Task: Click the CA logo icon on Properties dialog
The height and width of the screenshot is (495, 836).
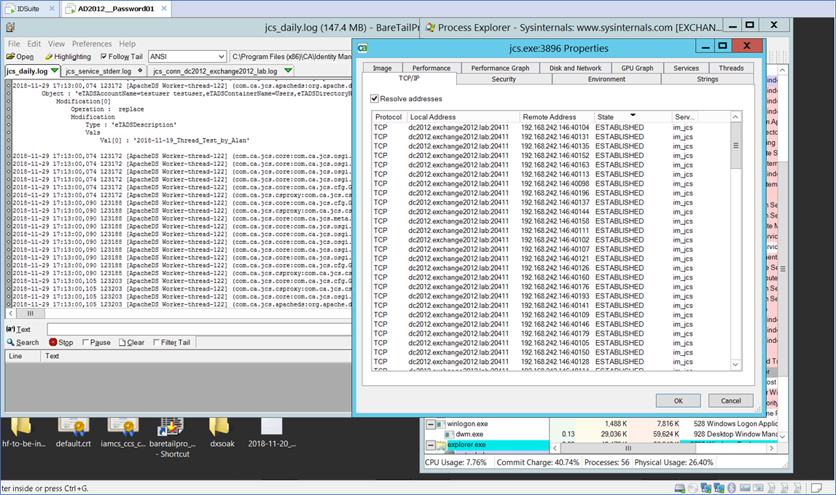Action: coord(362,48)
